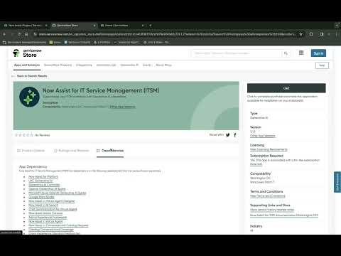Open Admin Experience Framework link
This screenshot has height=256, width=341.
coord(48,218)
